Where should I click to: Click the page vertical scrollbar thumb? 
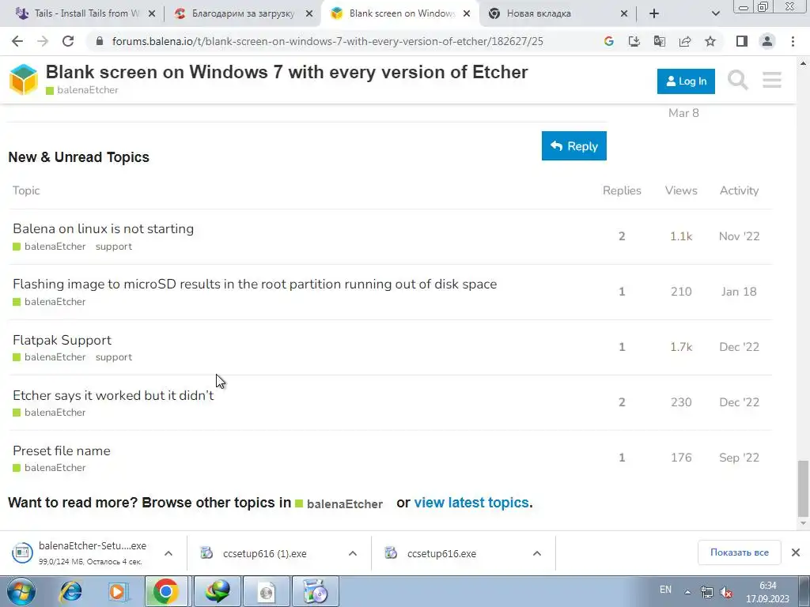pos(803,488)
